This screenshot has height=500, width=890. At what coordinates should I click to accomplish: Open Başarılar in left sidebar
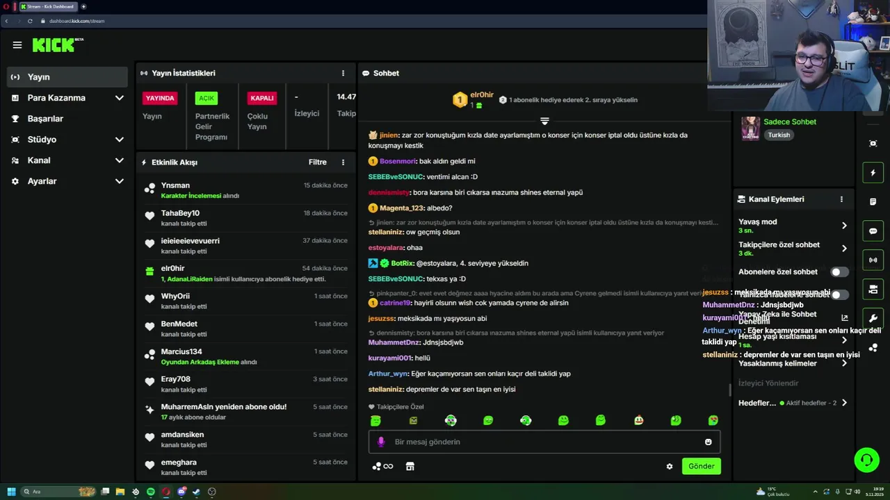(x=45, y=119)
